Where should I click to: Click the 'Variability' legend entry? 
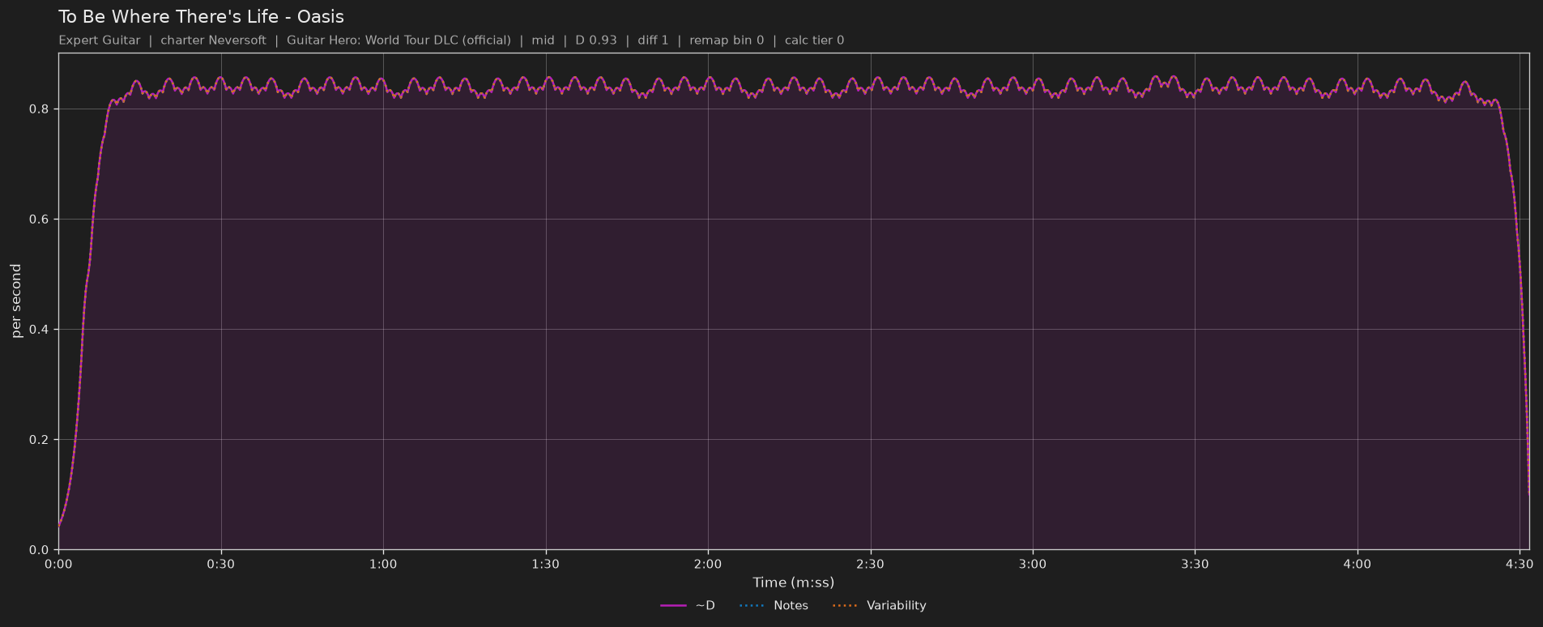879,605
